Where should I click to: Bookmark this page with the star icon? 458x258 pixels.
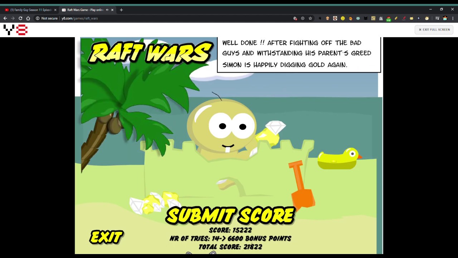tap(310, 18)
